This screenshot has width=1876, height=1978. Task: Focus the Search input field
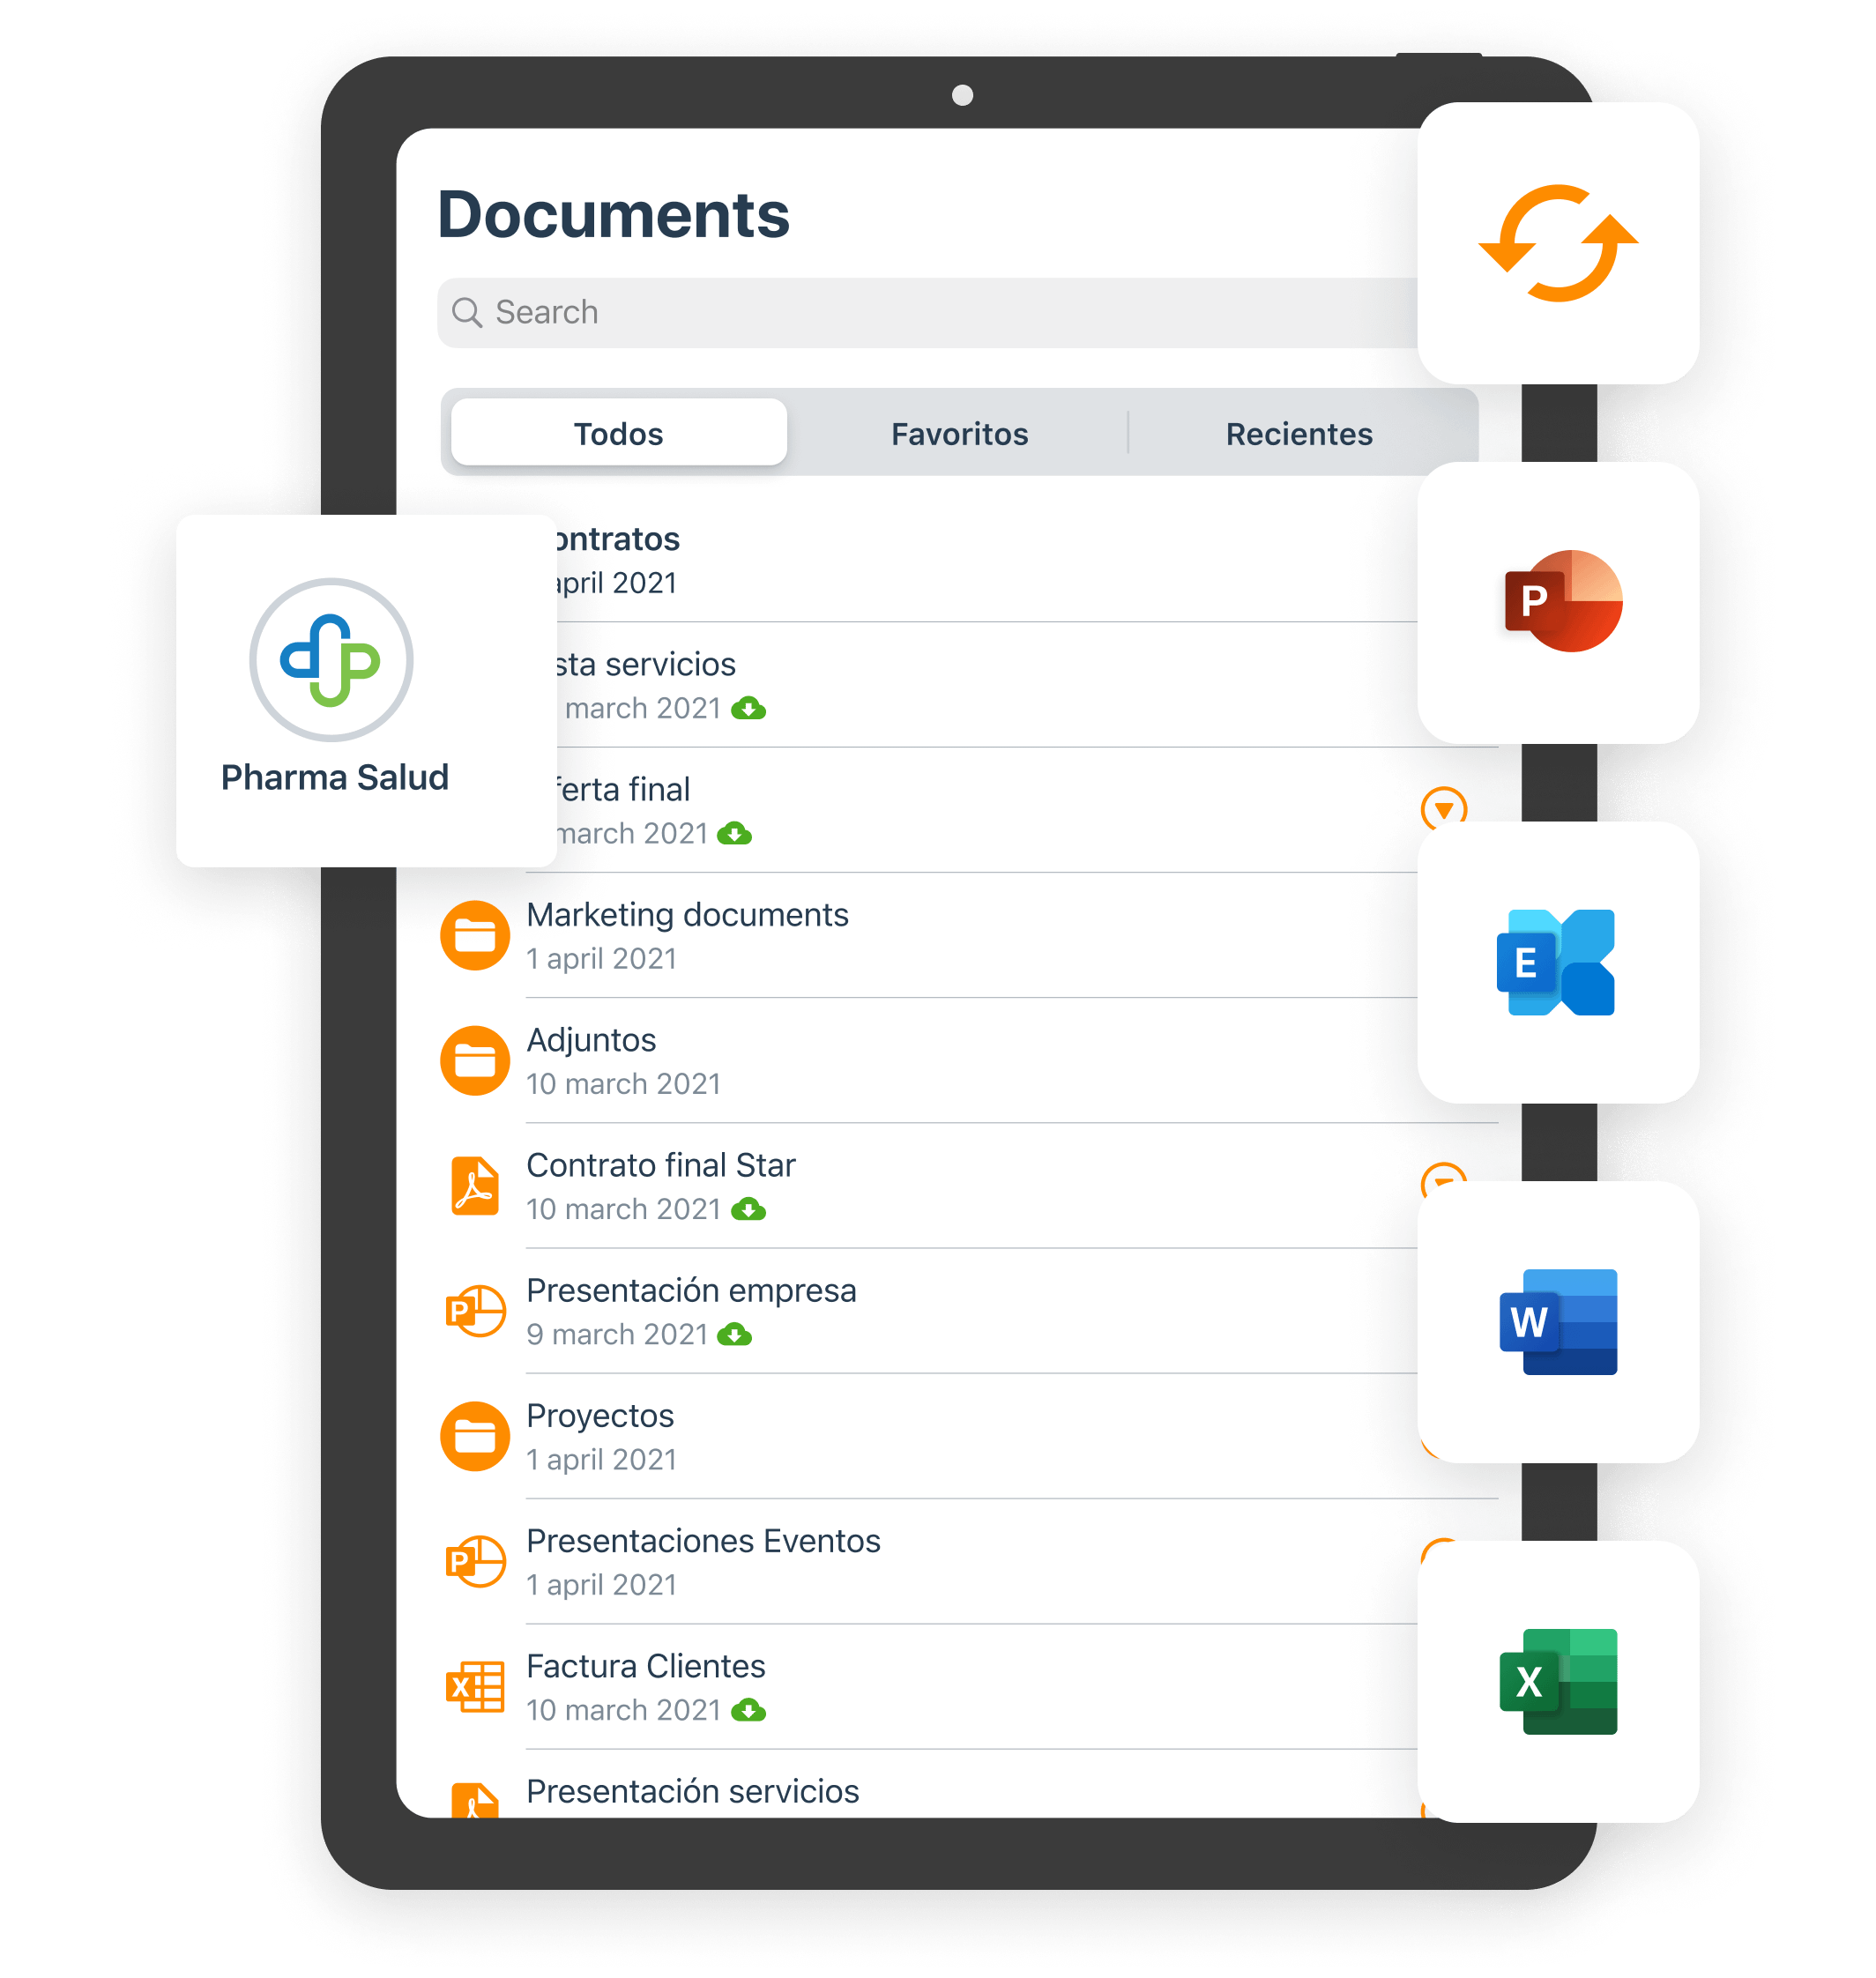[x=928, y=312]
